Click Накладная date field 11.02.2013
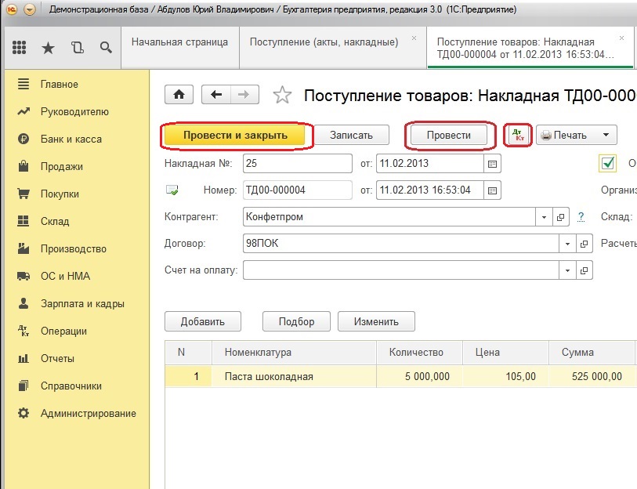 [430, 164]
